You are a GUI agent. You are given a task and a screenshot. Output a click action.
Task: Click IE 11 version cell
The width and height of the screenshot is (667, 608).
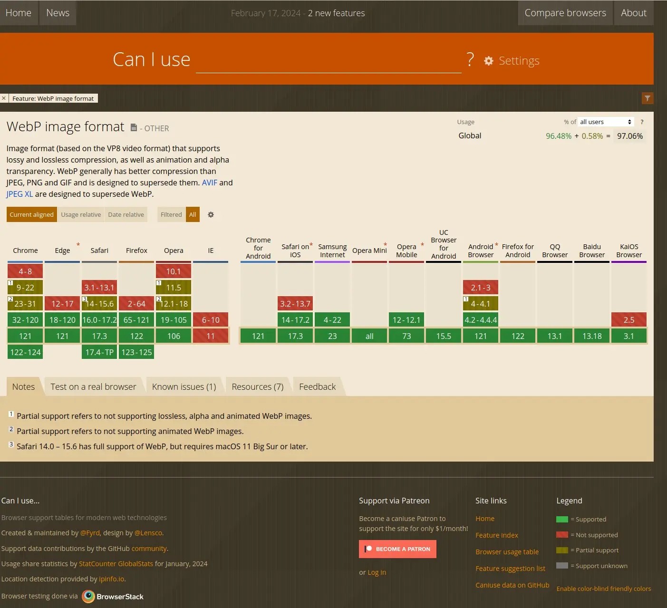coord(211,336)
